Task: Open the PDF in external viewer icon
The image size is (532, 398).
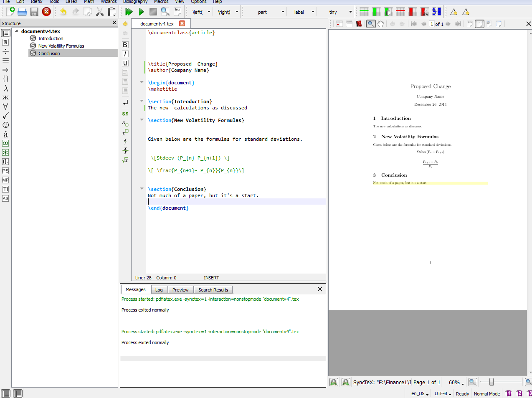Action: pos(359,24)
